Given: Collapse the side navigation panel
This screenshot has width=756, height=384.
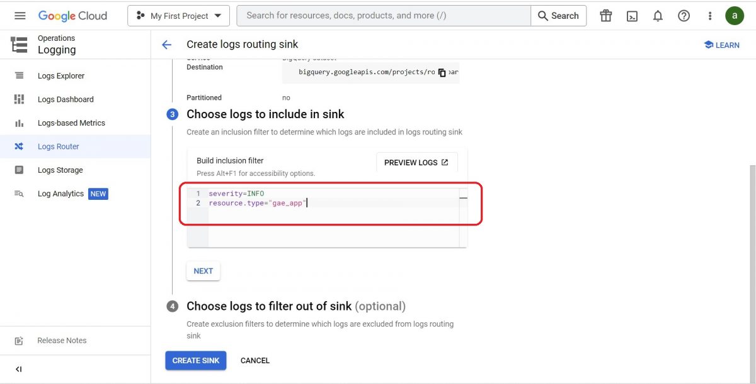Looking at the screenshot, I should [x=19, y=369].
